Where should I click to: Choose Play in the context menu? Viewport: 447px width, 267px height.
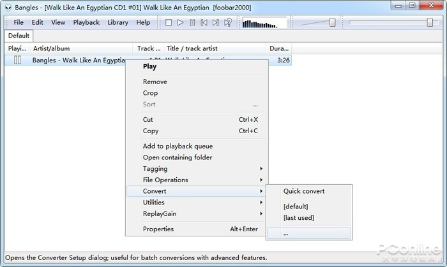coord(197,66)
